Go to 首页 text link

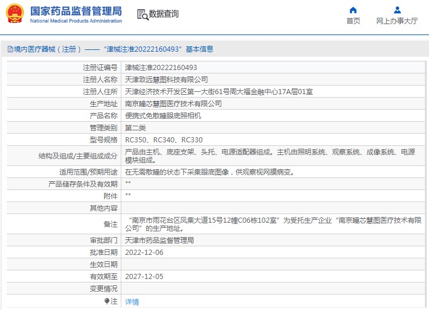pyautogui.click(x=353, y=21)
